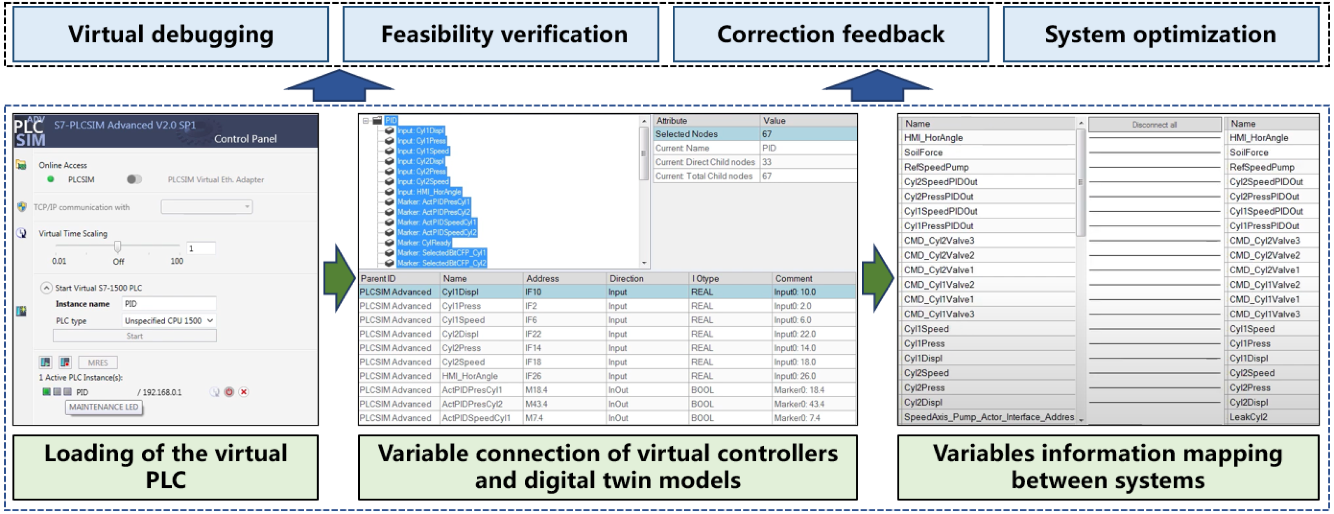Click the clock icon next to the PID instance IP

(215, 392)
